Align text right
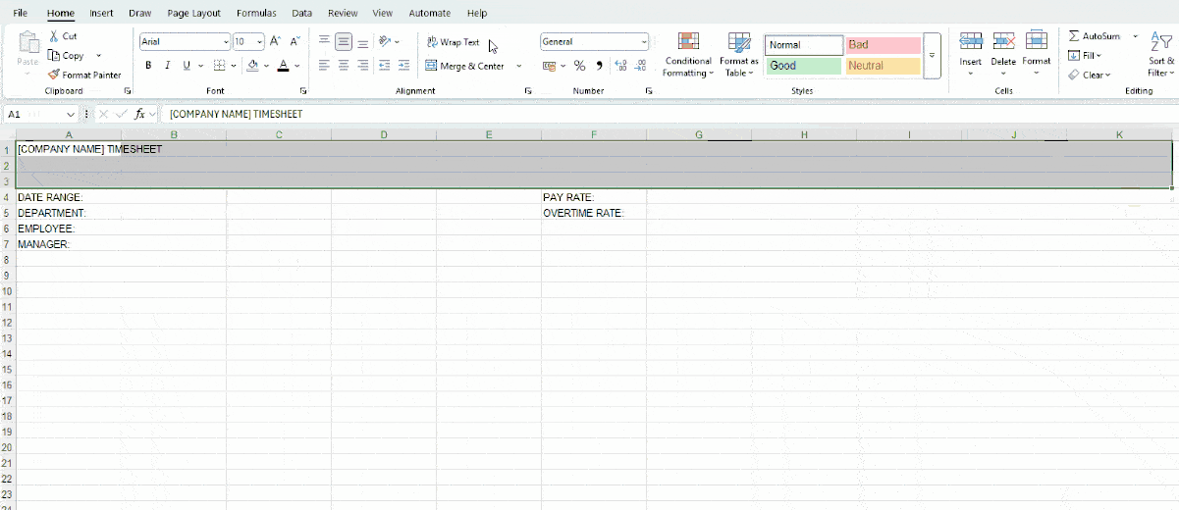This screenshot has height=510, width=1179. [363, 66]
